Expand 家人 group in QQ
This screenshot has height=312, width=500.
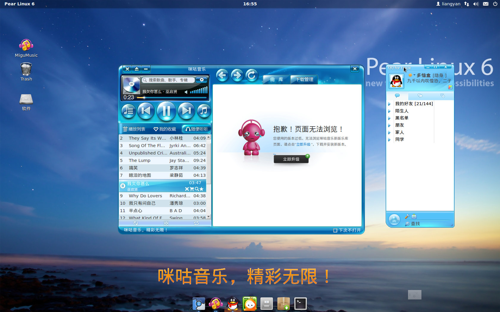click(x=389, y=133)
